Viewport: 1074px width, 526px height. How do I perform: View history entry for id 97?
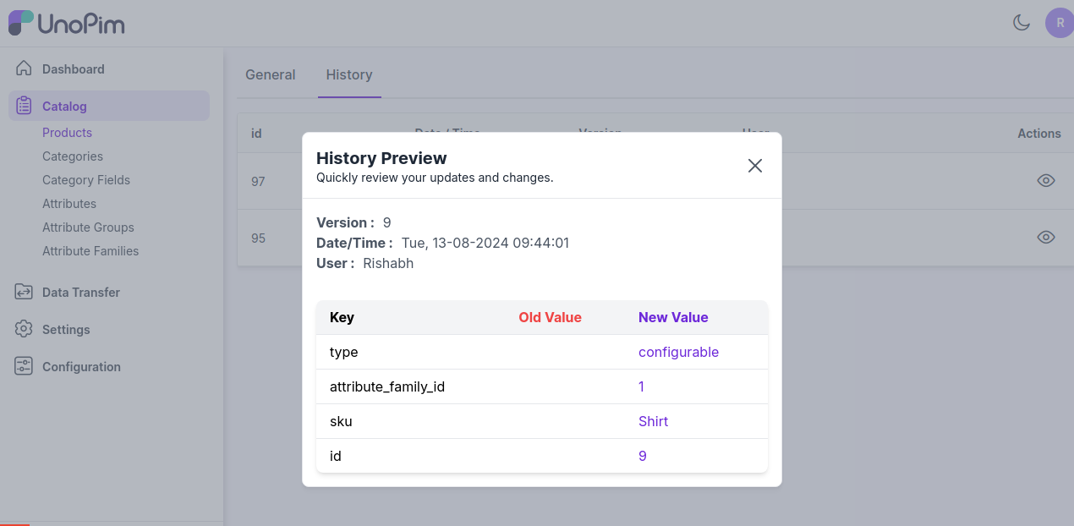tap(1045, 180)
